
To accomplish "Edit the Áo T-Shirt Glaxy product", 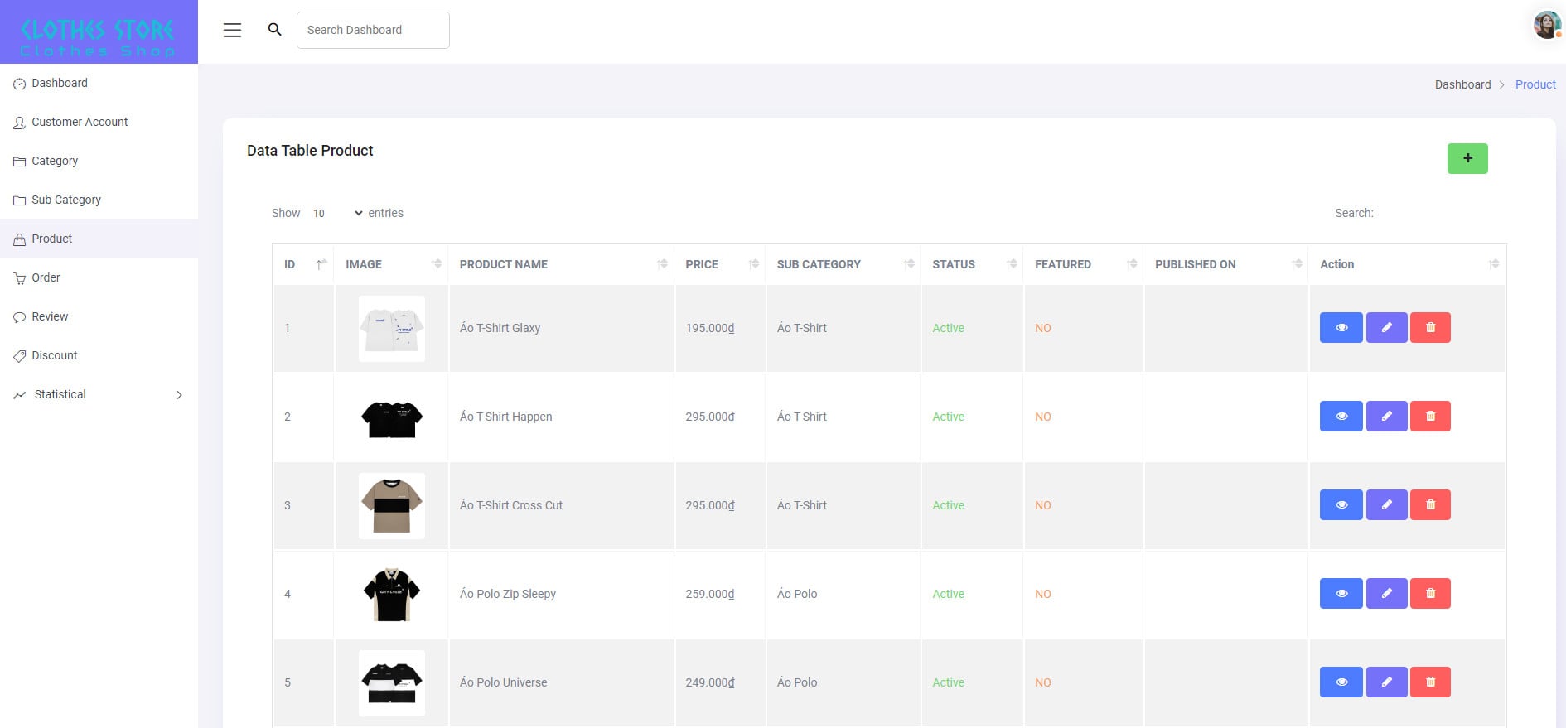I will tap(1386, 328).
